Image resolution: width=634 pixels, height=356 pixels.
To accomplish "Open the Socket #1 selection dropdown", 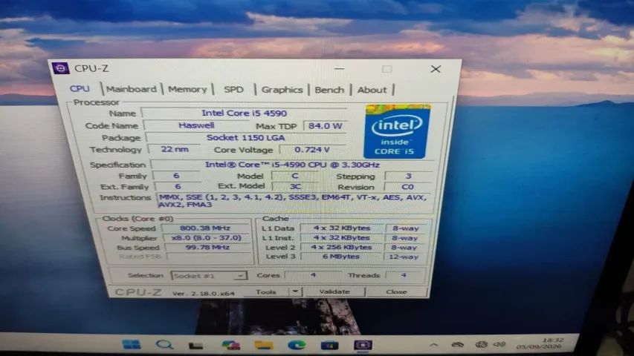I will point(209,276).
